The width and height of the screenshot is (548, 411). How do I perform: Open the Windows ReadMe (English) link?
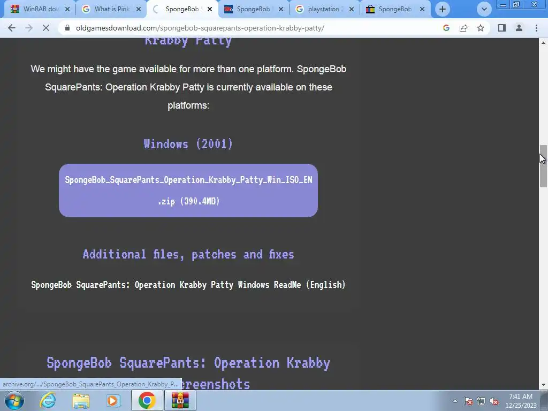coord(188,285)
